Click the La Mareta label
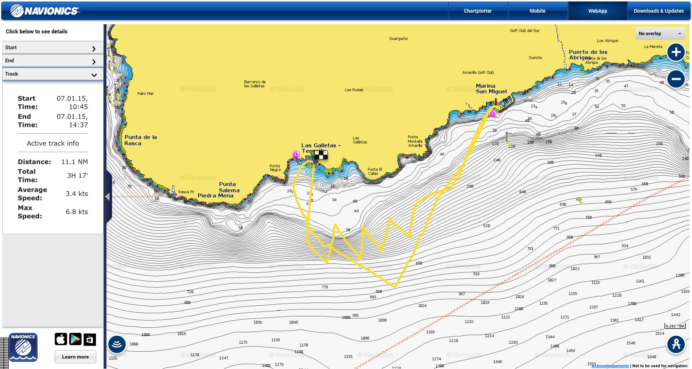 pos(653,47)
